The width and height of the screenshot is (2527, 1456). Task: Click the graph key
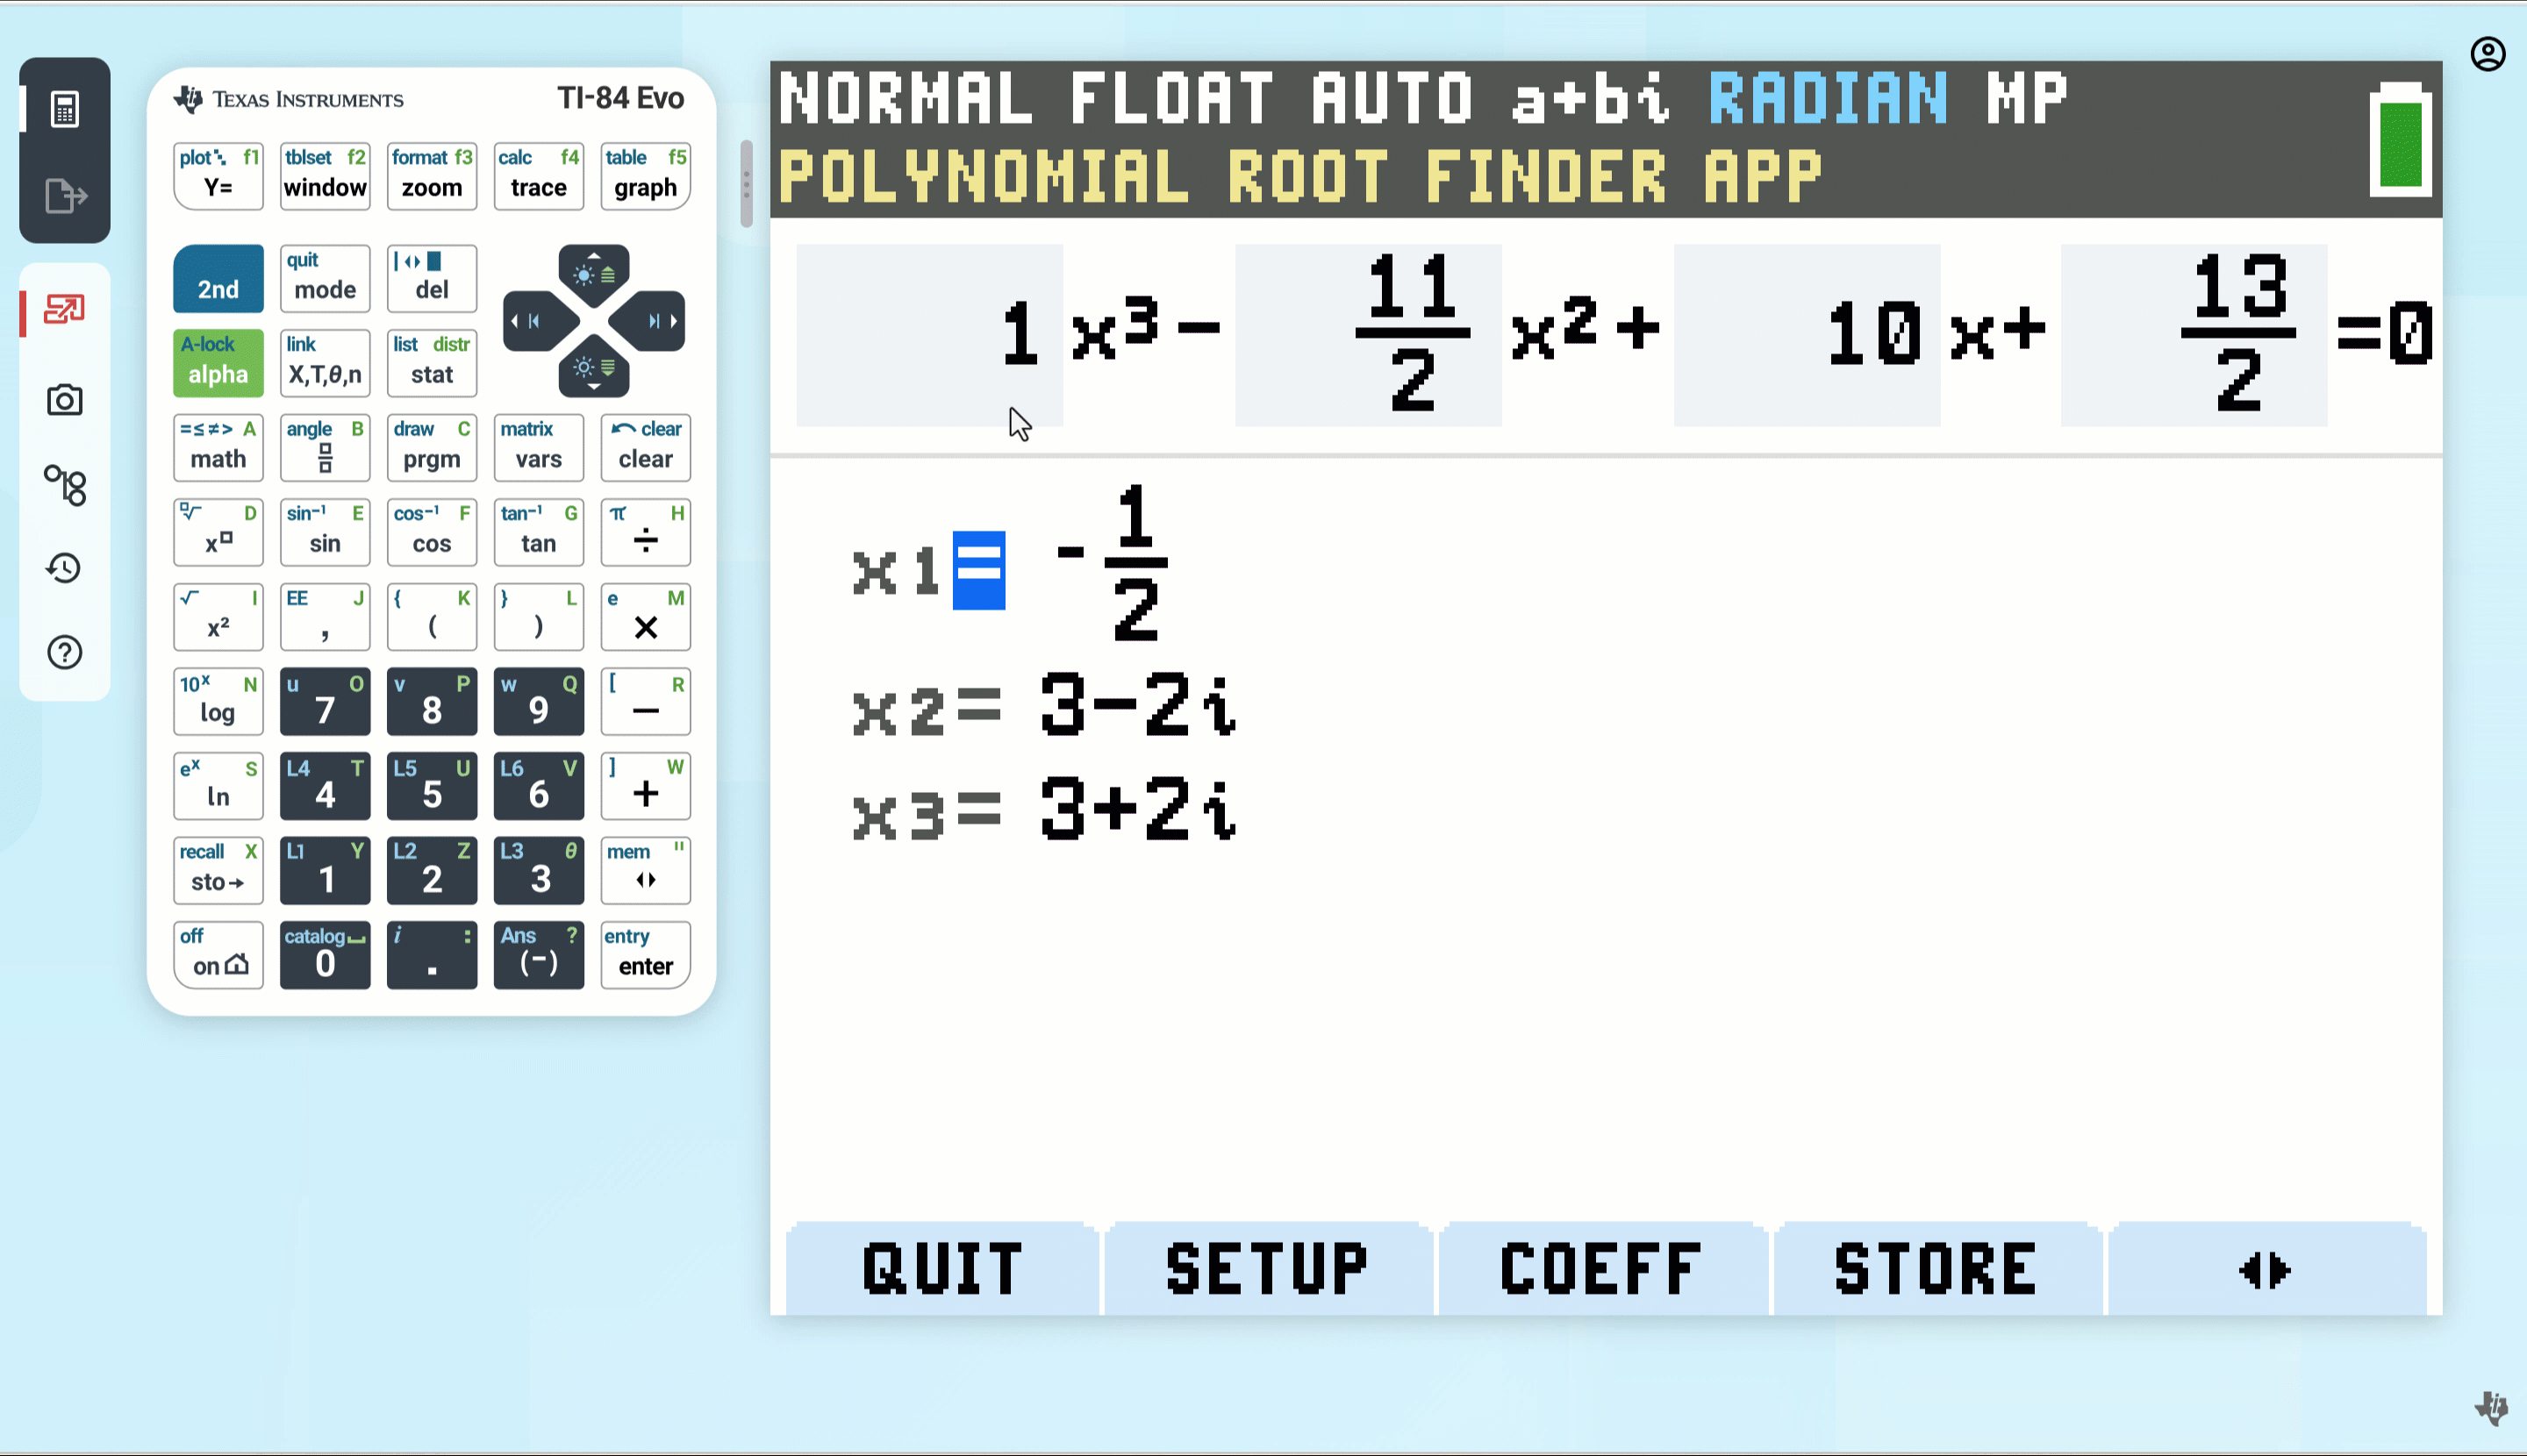[645, 176]
